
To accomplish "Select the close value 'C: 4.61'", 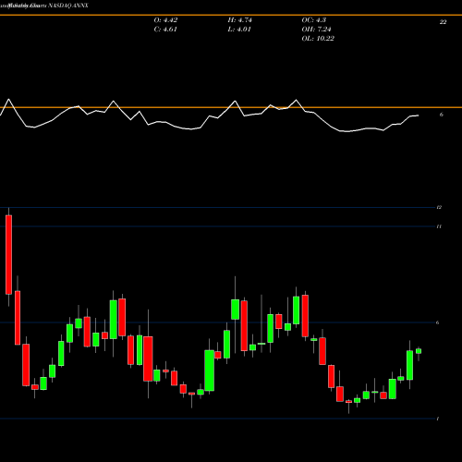I will [x=165, y=30].
